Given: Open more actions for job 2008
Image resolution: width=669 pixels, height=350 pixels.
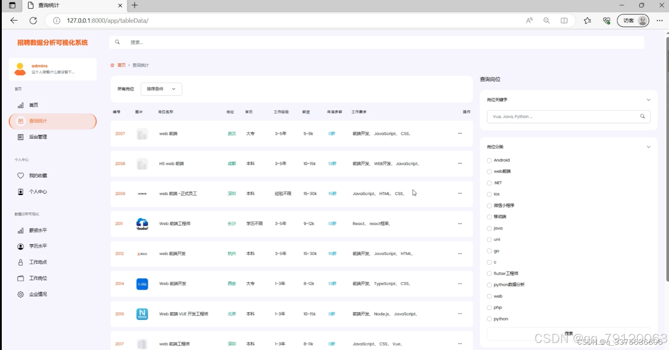Looking at the screenshot, I should click(x=460, y=163).
